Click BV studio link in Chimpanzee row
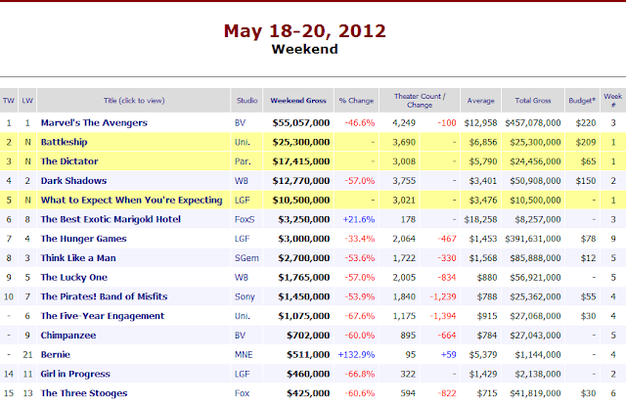 (x=240, y=336)
